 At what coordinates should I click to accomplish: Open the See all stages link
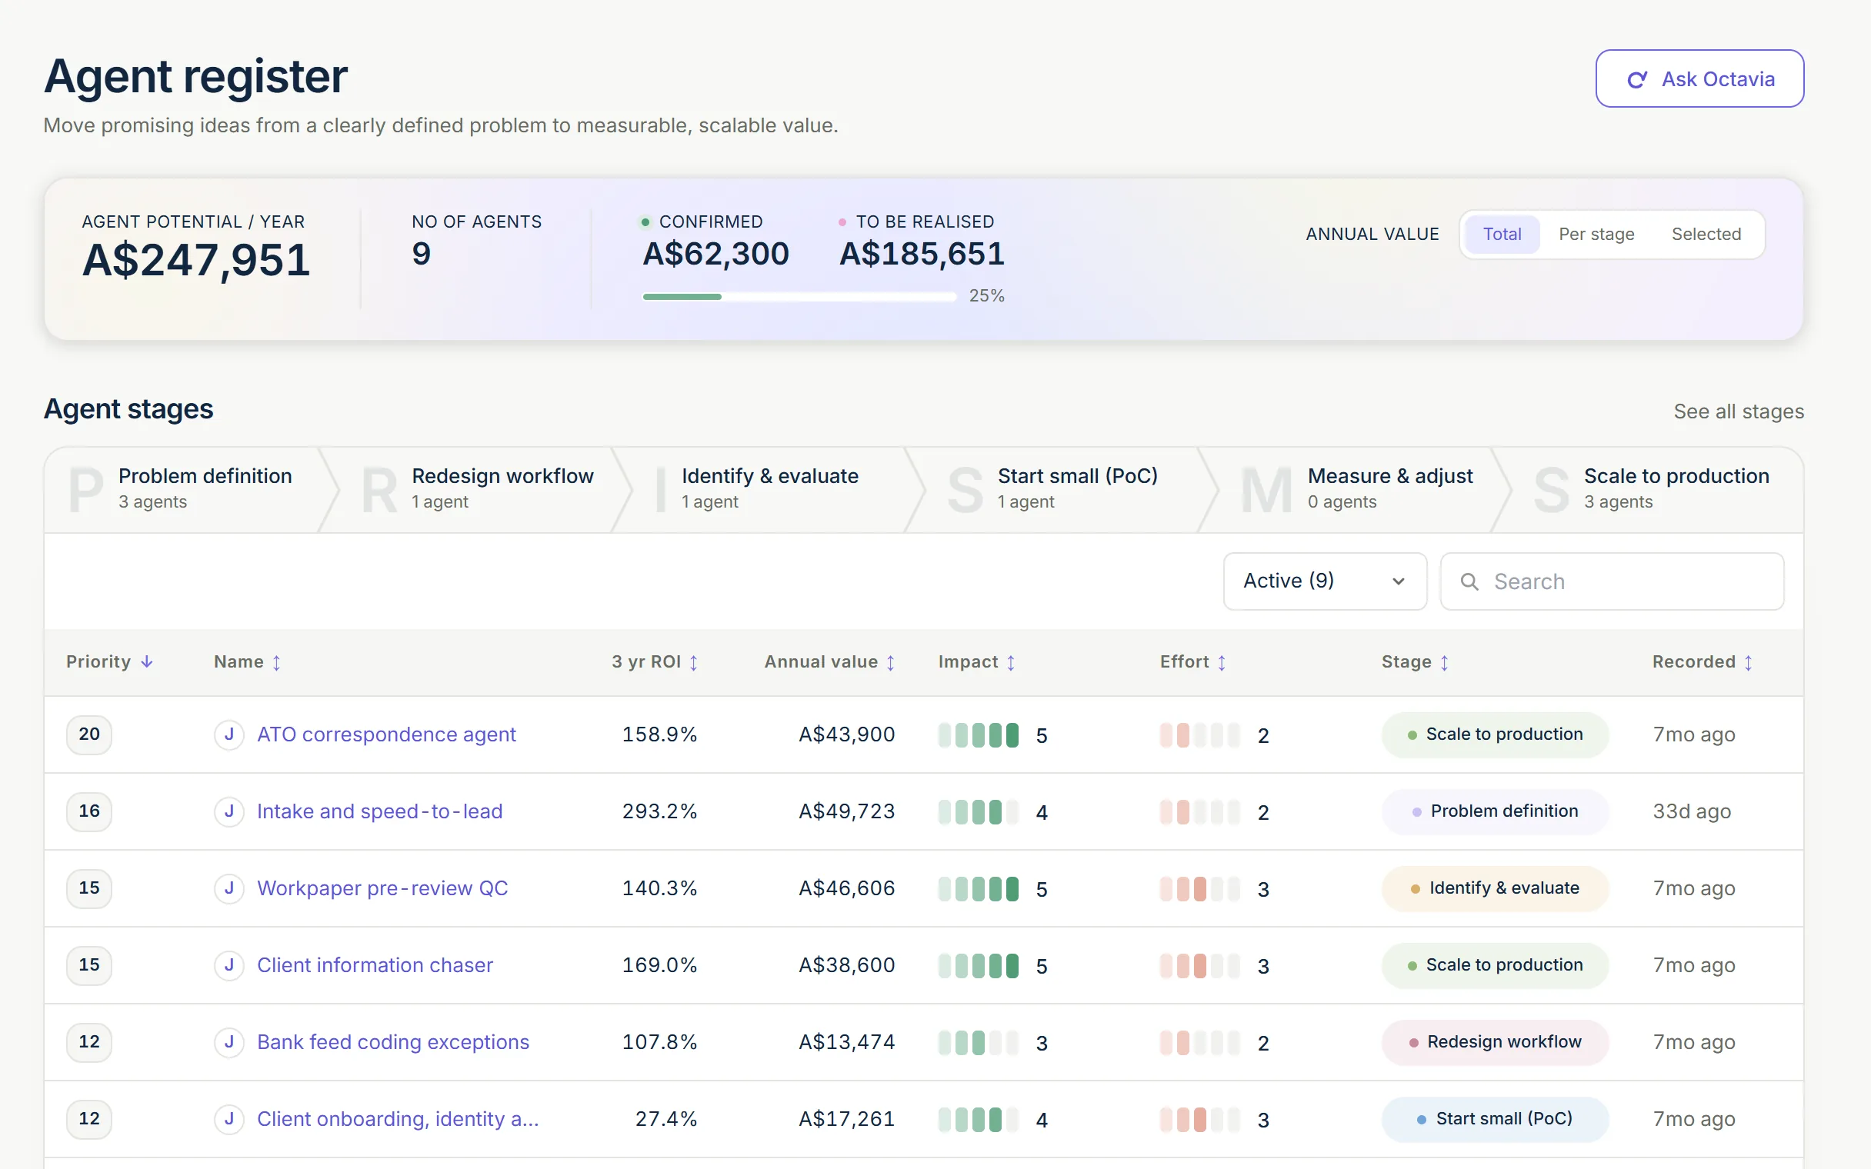point(1738,411)
